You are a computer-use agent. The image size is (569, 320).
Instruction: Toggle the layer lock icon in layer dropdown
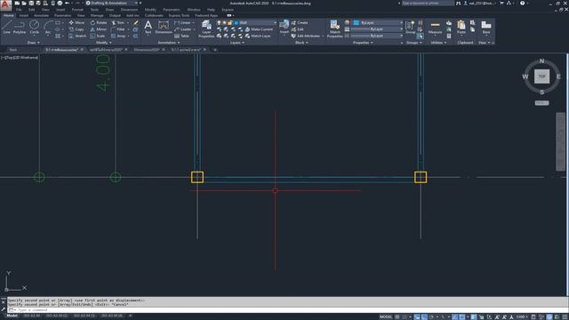[229, 22]
